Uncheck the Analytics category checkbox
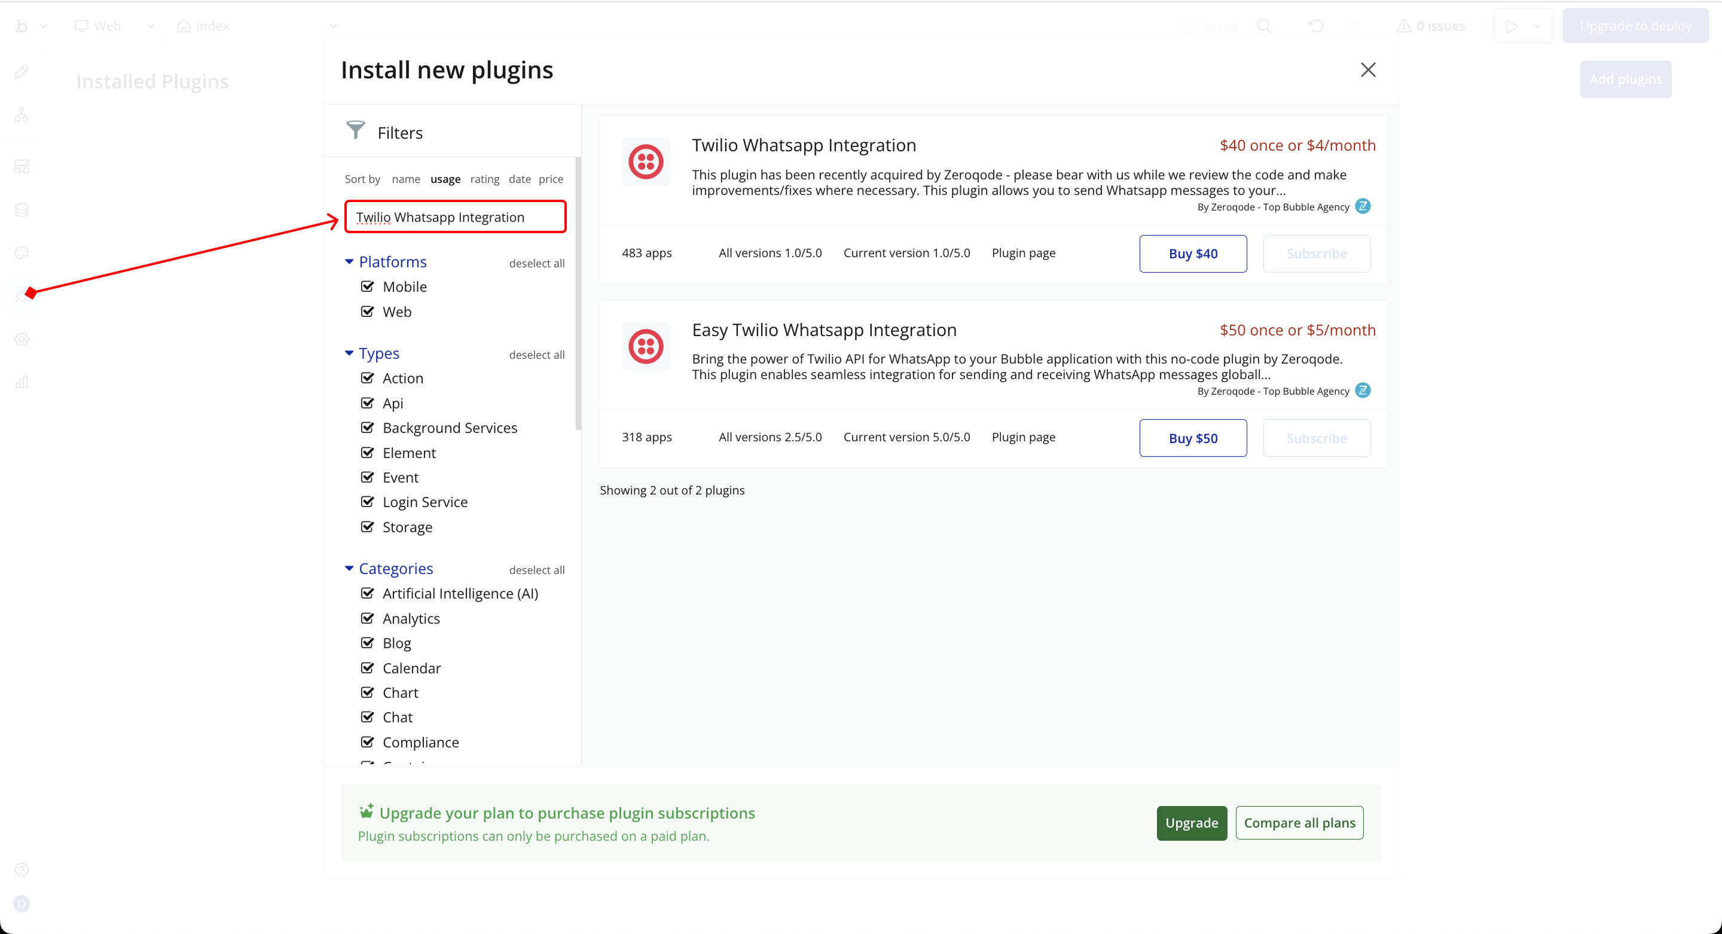The image size is (1722, 934). [367, 618]
